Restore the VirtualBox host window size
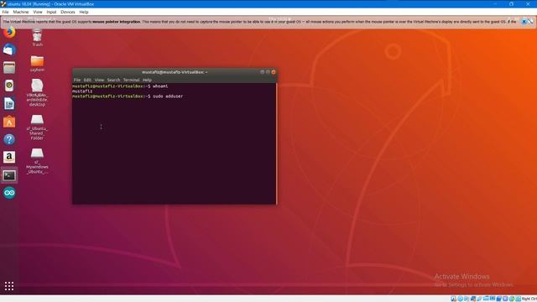Screen dimensions: 537x302 511,3
